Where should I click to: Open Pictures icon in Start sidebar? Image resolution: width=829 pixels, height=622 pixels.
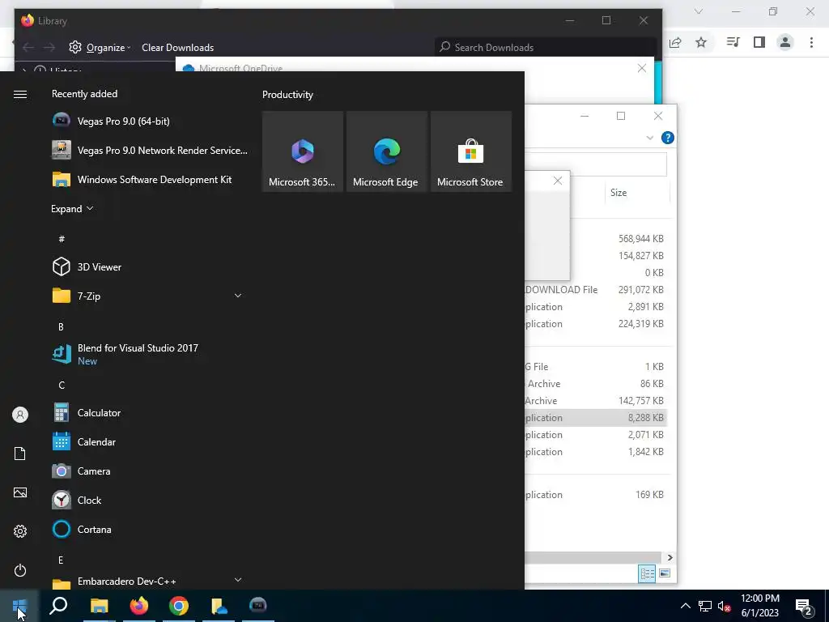20,492
